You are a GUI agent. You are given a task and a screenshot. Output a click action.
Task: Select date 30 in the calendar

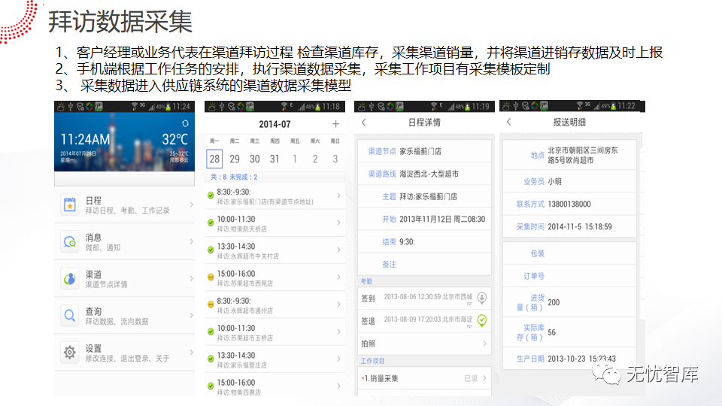255,159
